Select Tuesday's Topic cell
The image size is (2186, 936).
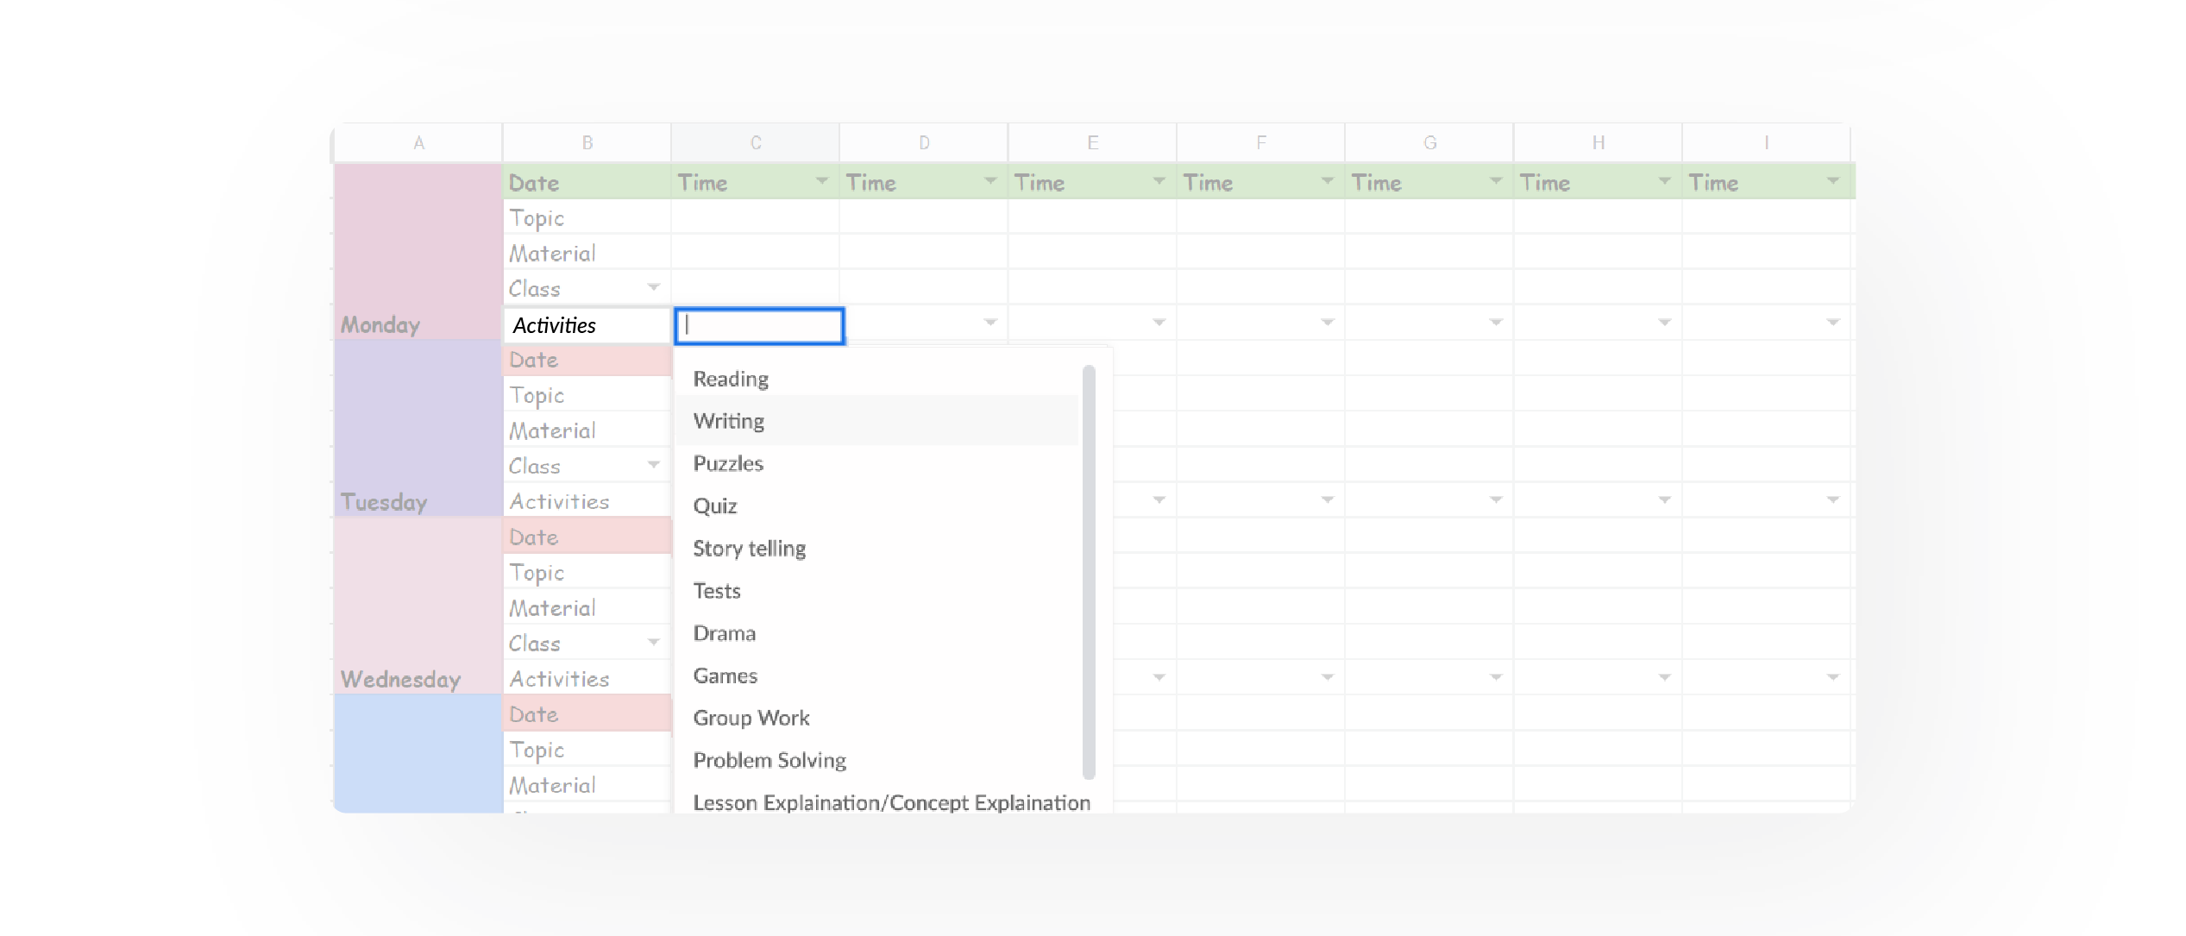[x=587, y=394]
